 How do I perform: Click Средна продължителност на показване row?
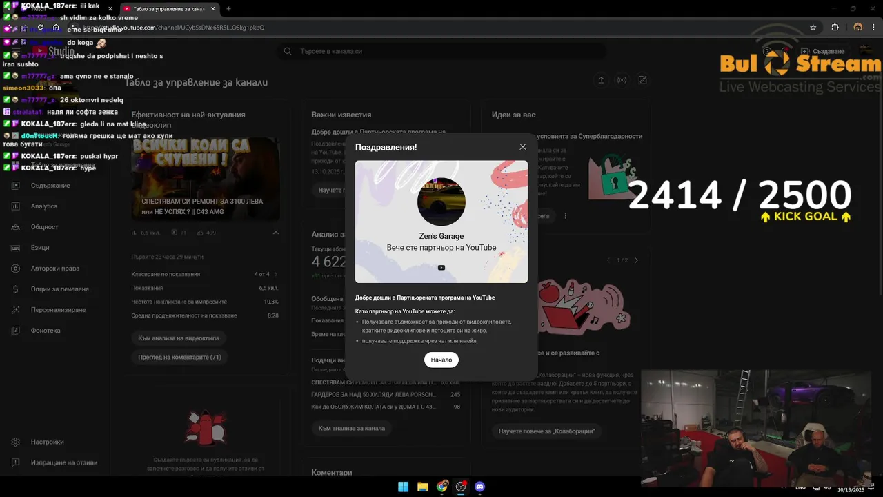pos(205,315)
